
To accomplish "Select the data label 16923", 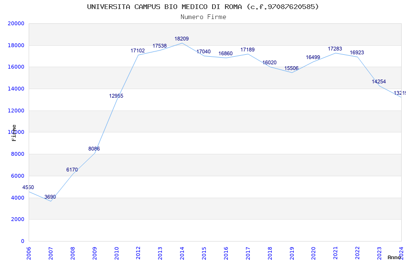I will pos(357,53).
